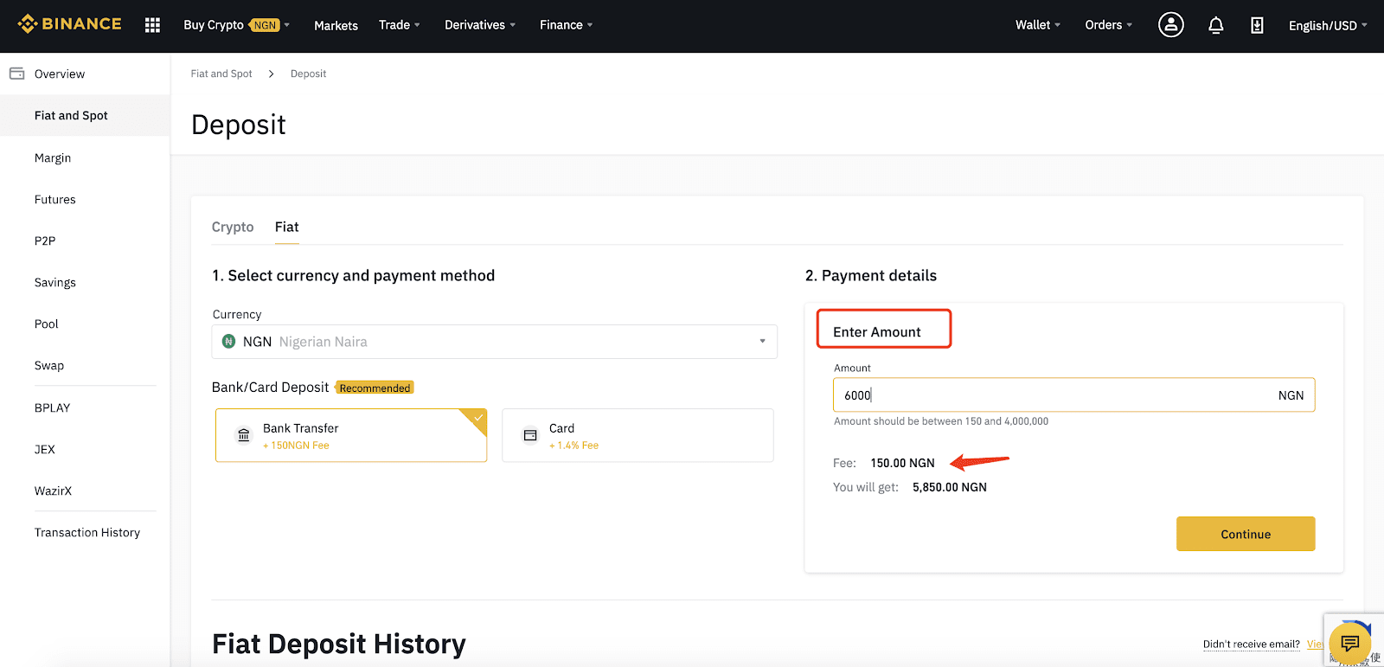
Task: Click the Binance logo
Action: [x=70, y=24]
